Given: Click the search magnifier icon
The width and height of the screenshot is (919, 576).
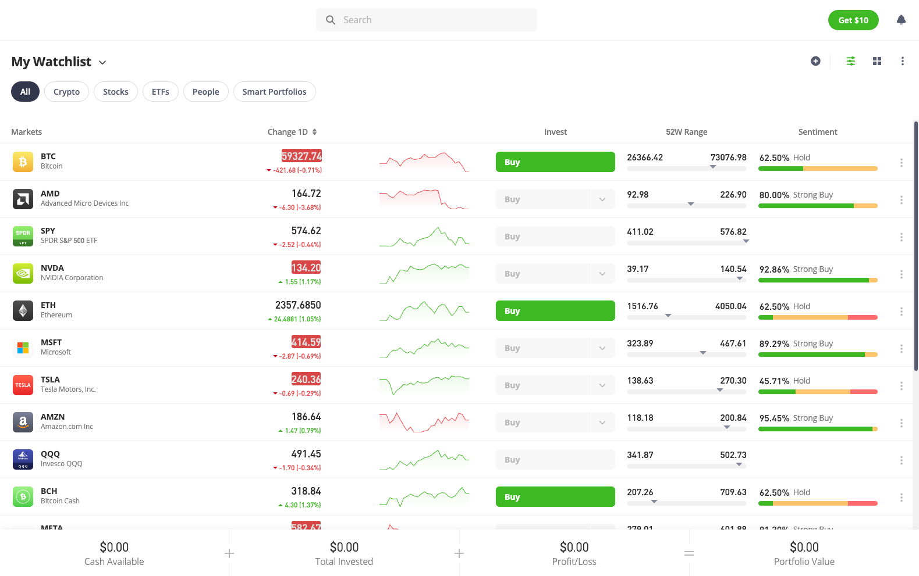Looking at the screenshot, I should [331, 20].
